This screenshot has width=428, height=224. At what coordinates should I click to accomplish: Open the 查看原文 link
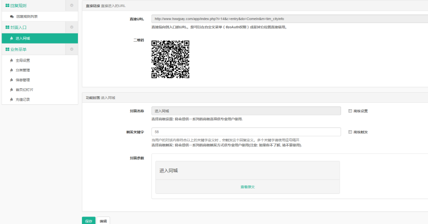click(247, 187)
